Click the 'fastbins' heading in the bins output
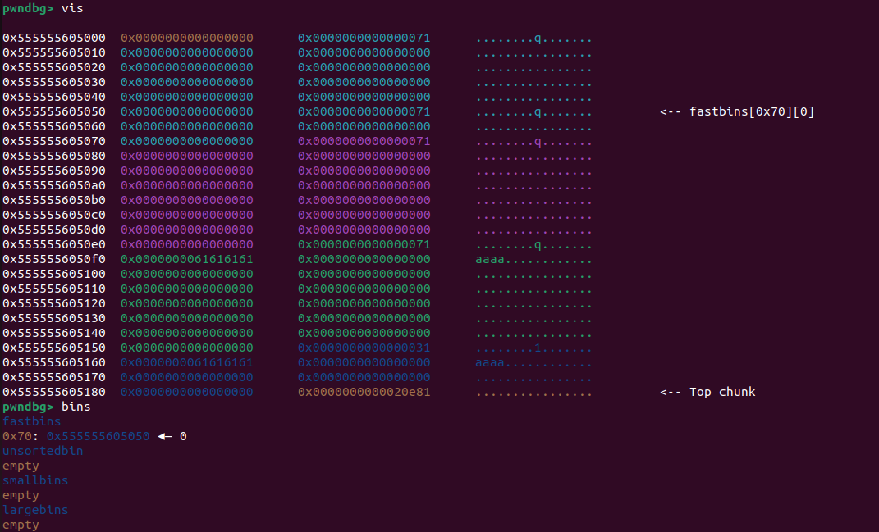Image resolution: width=879 pixels, height=532 pixels. click(x=31, y=421)
